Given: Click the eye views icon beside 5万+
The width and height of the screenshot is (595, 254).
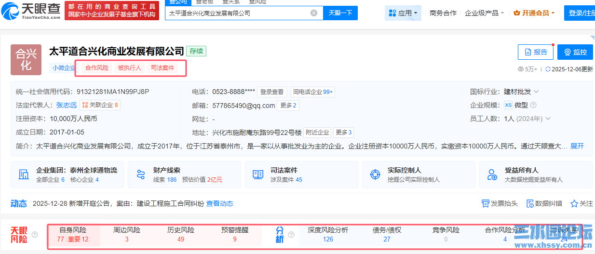Looking at the screenshot, I should [x=521, y=69].
